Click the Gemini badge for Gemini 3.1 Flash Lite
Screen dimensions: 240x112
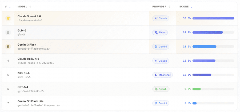click(161, 103)
